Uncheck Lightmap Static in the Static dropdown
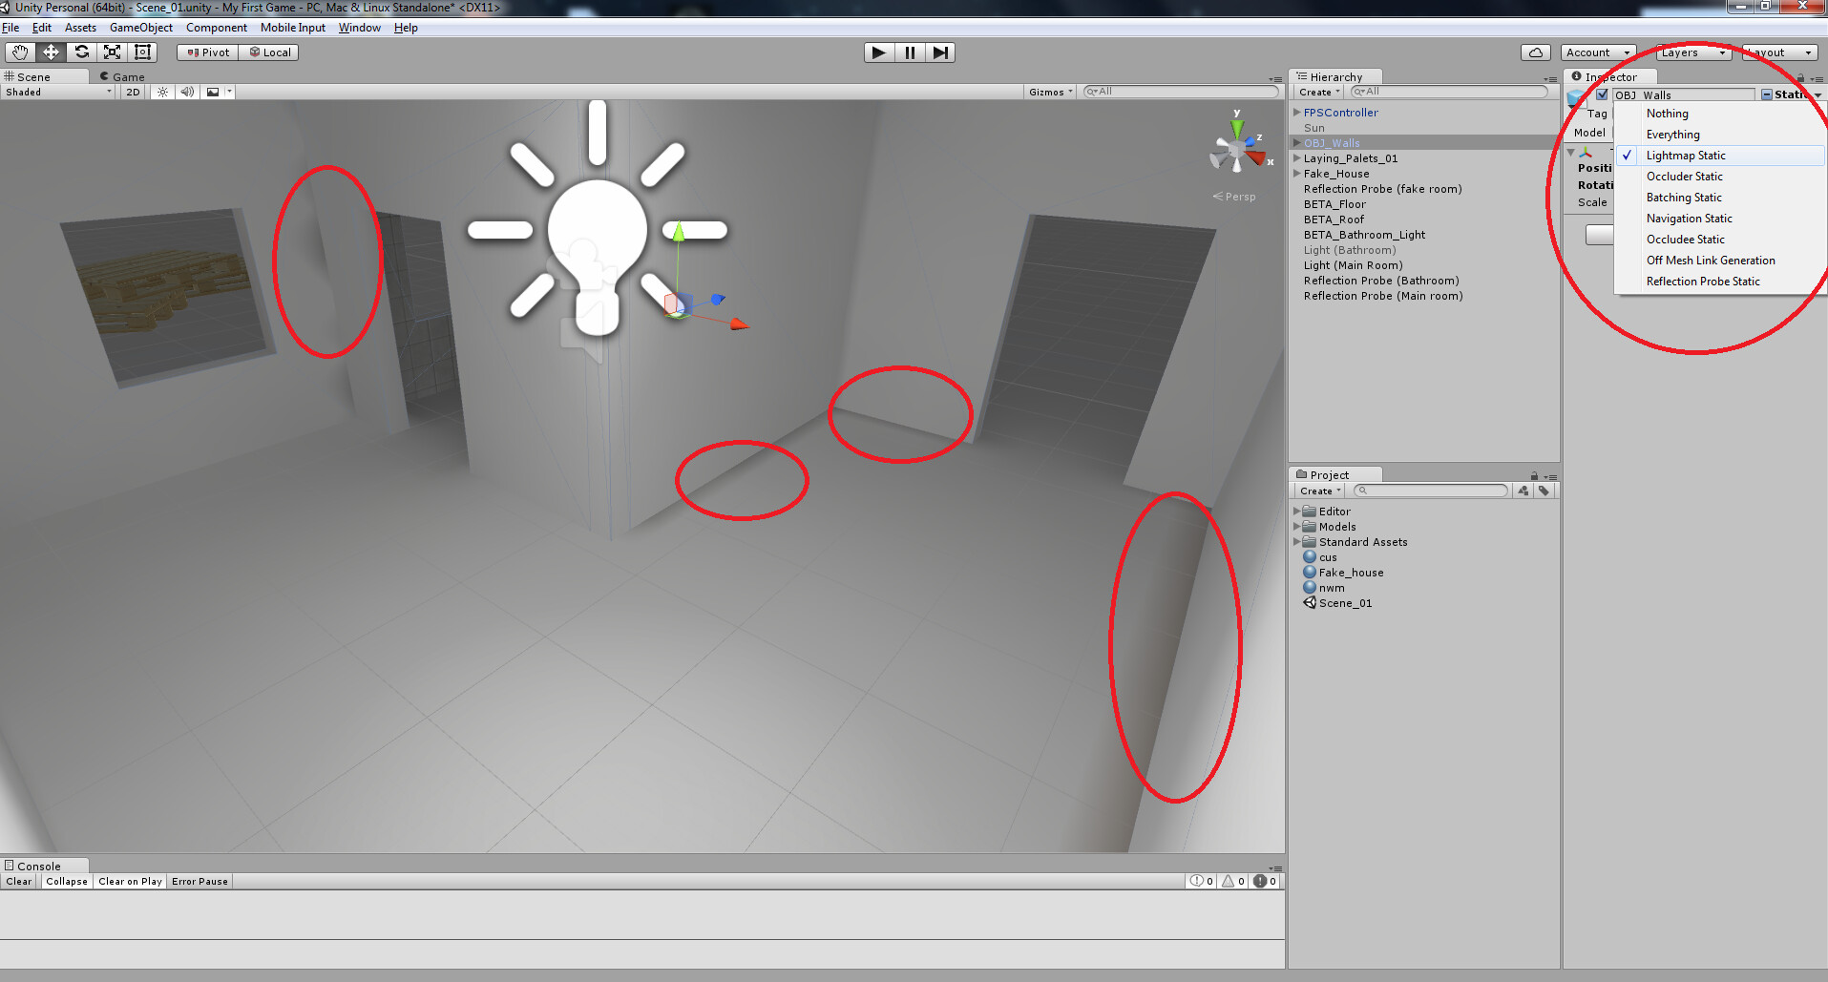Screen dimensions: 1828x982 tap(1686, 155)
